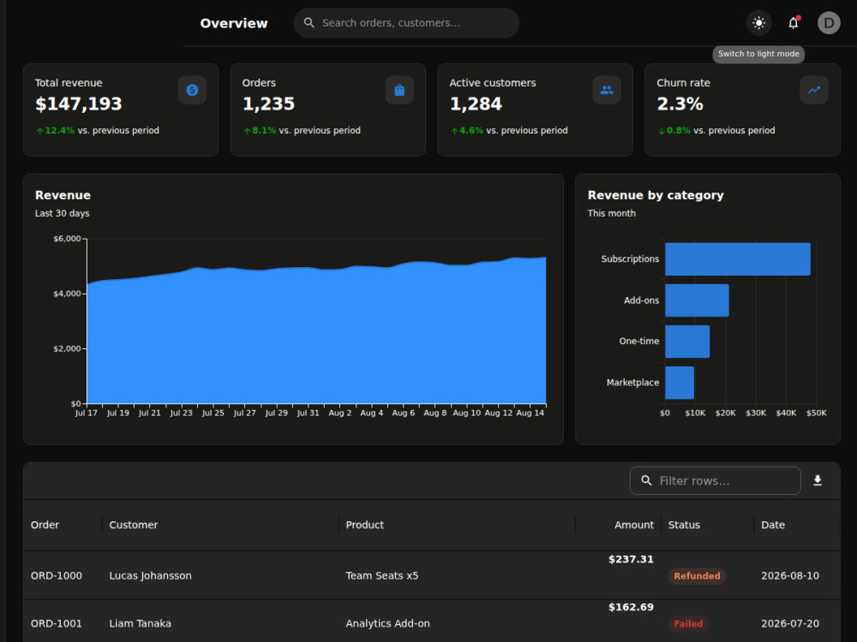
Task: Click the Filter rows input
Action: tap(716, 480)
